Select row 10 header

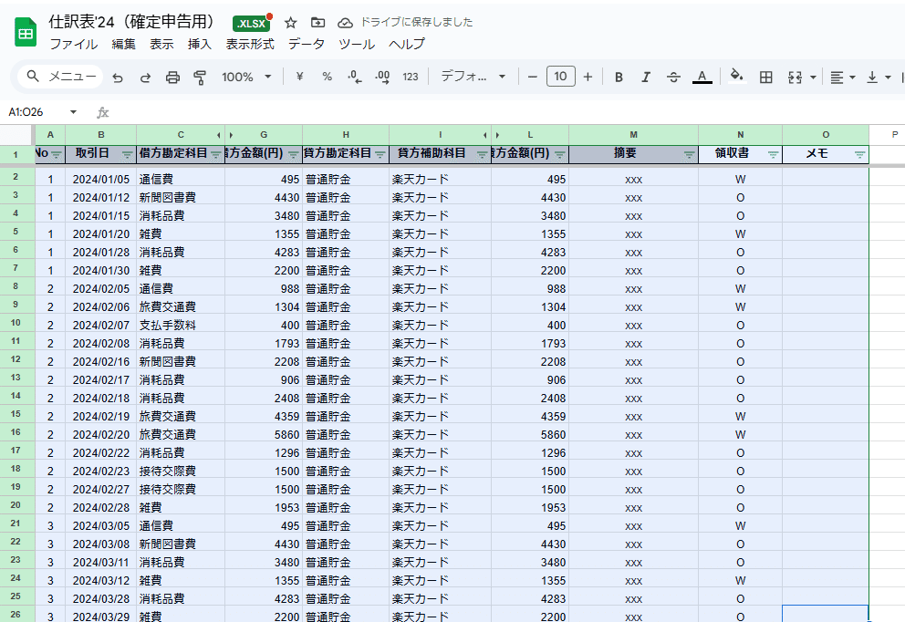pyautogui.click(x=16, y=323)
